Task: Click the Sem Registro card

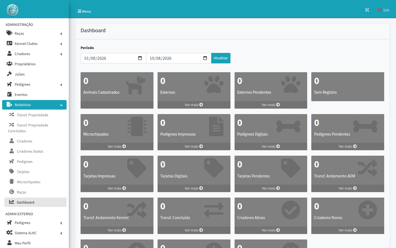Action: click(x=348, y=87)
